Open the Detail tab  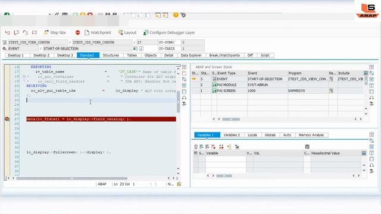168,55
